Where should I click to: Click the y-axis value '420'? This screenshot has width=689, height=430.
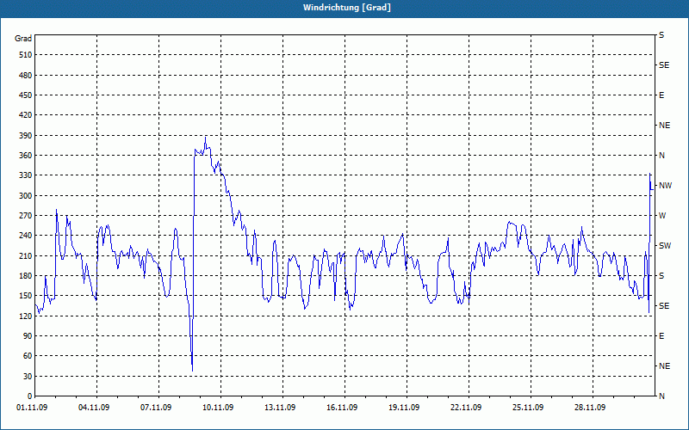click(x=26, y=115)
